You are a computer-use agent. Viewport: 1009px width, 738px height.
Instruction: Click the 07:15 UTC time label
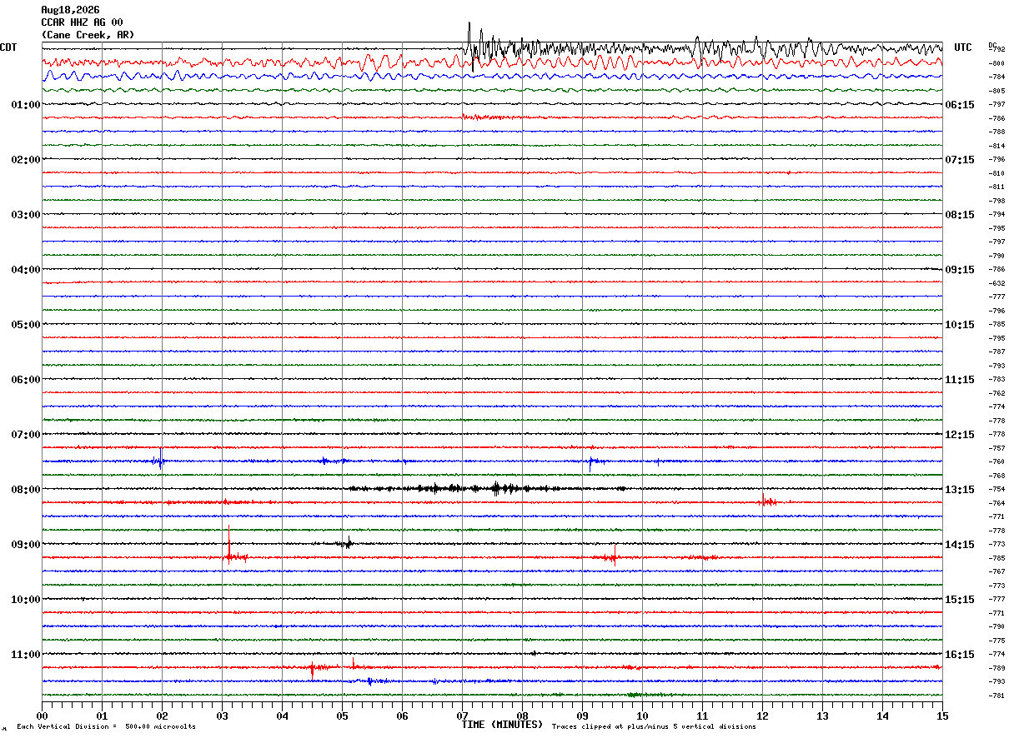pyautogui.click(x=960, y=160)
